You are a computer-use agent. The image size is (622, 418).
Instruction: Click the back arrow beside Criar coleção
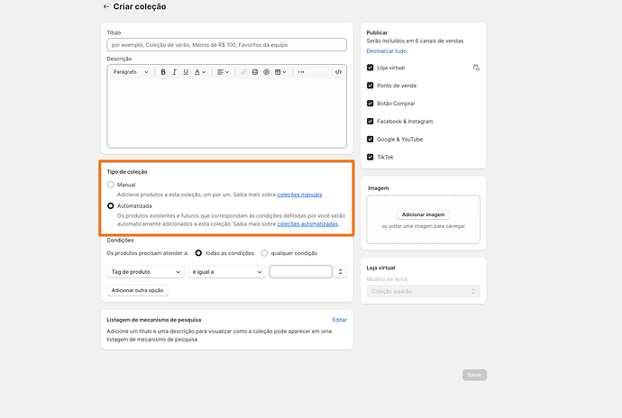click(x=106, y=7)
